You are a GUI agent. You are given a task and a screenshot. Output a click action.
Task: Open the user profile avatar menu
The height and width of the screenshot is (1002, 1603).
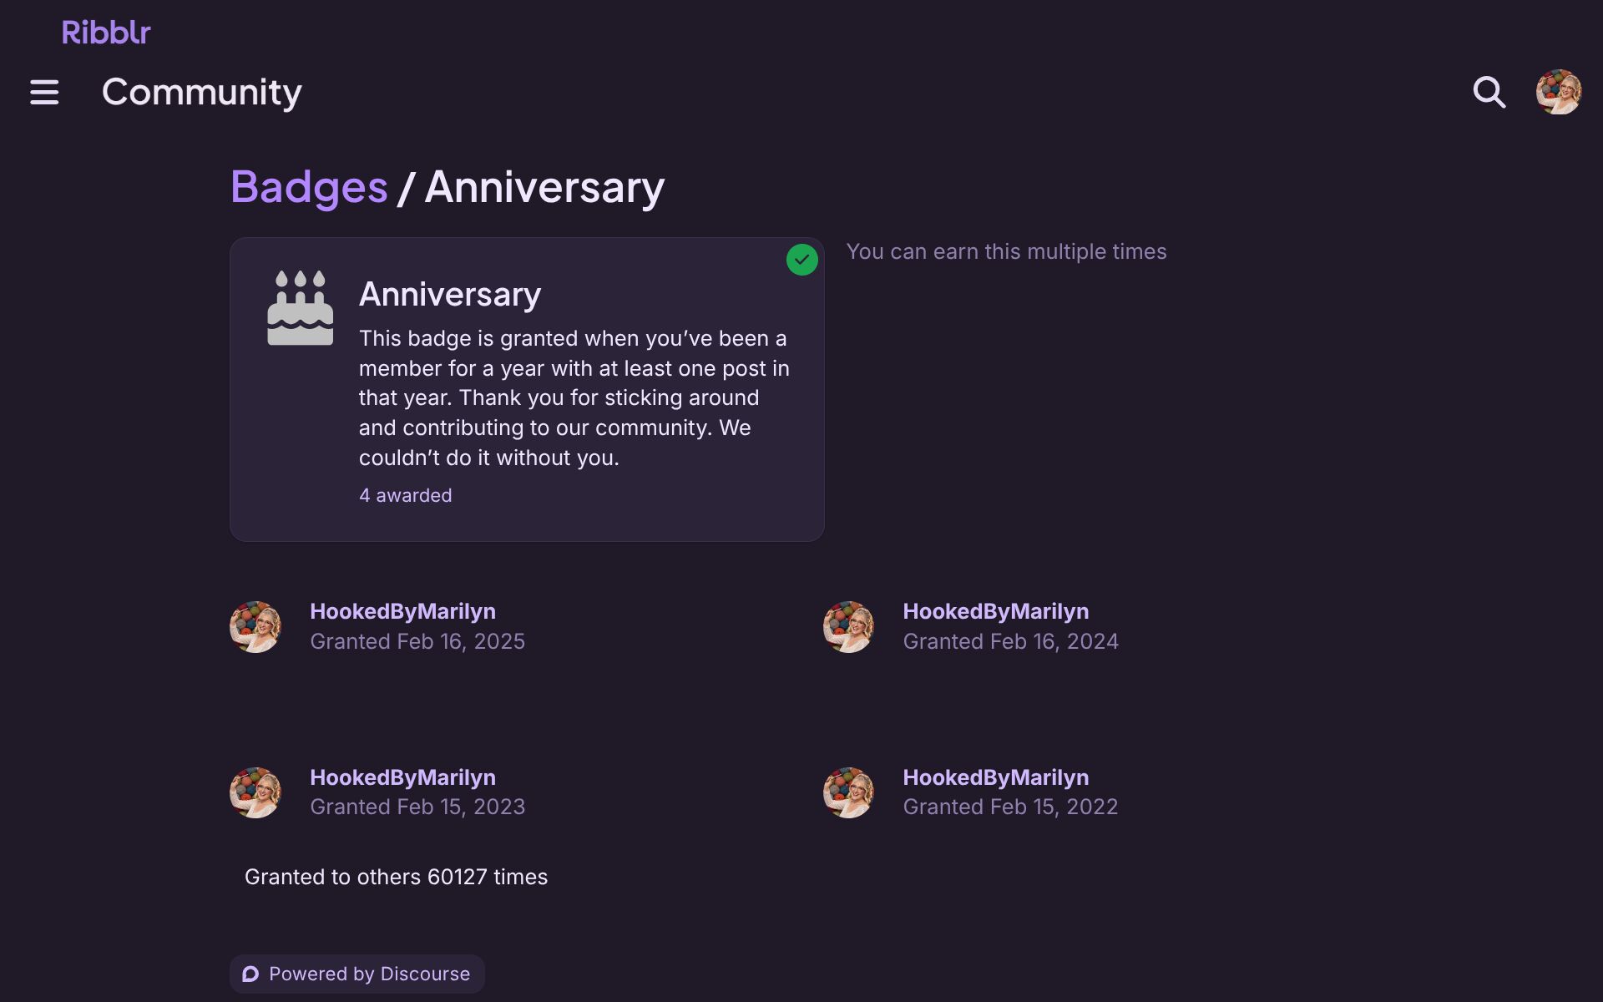coord(1558,92)
